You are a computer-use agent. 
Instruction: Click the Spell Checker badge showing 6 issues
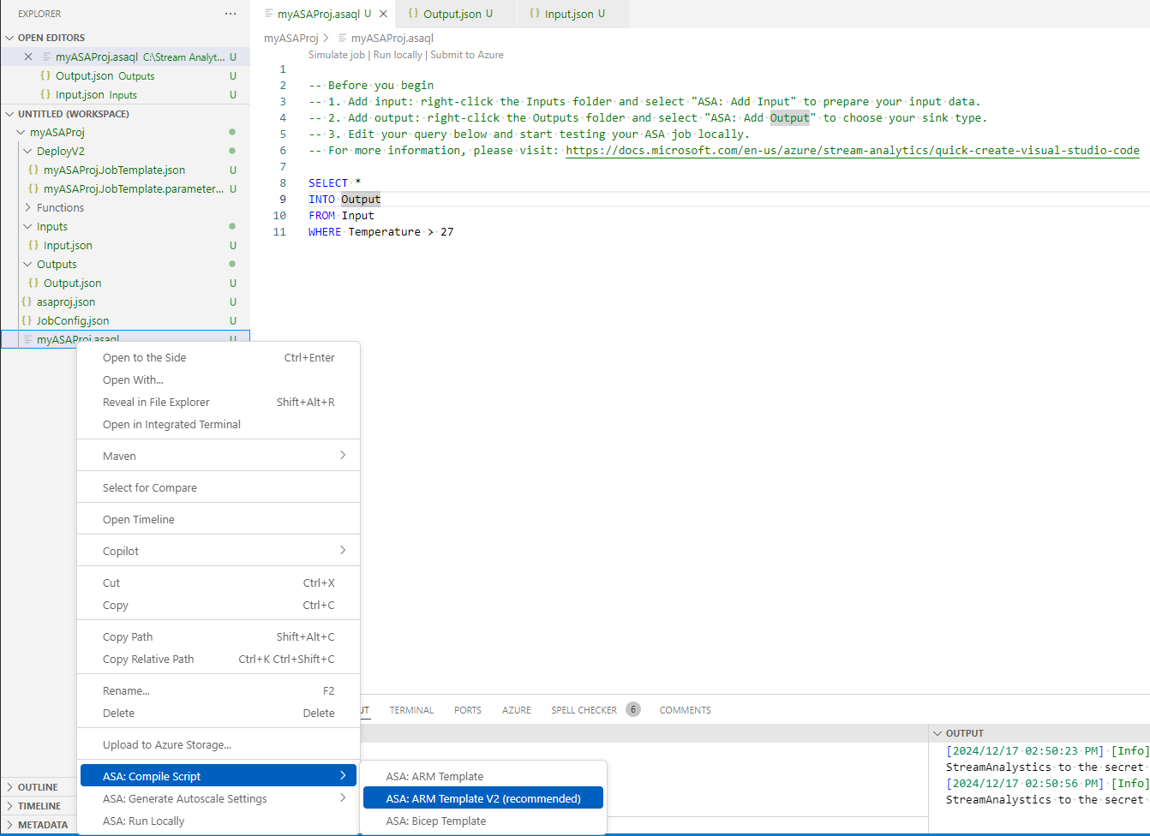(633, 709)
